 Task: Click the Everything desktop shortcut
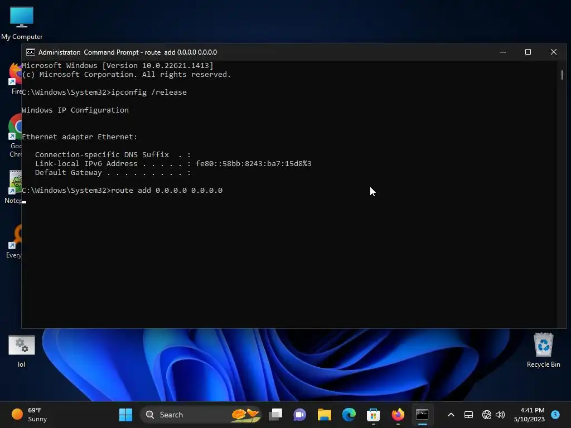[x=14, y=242]
